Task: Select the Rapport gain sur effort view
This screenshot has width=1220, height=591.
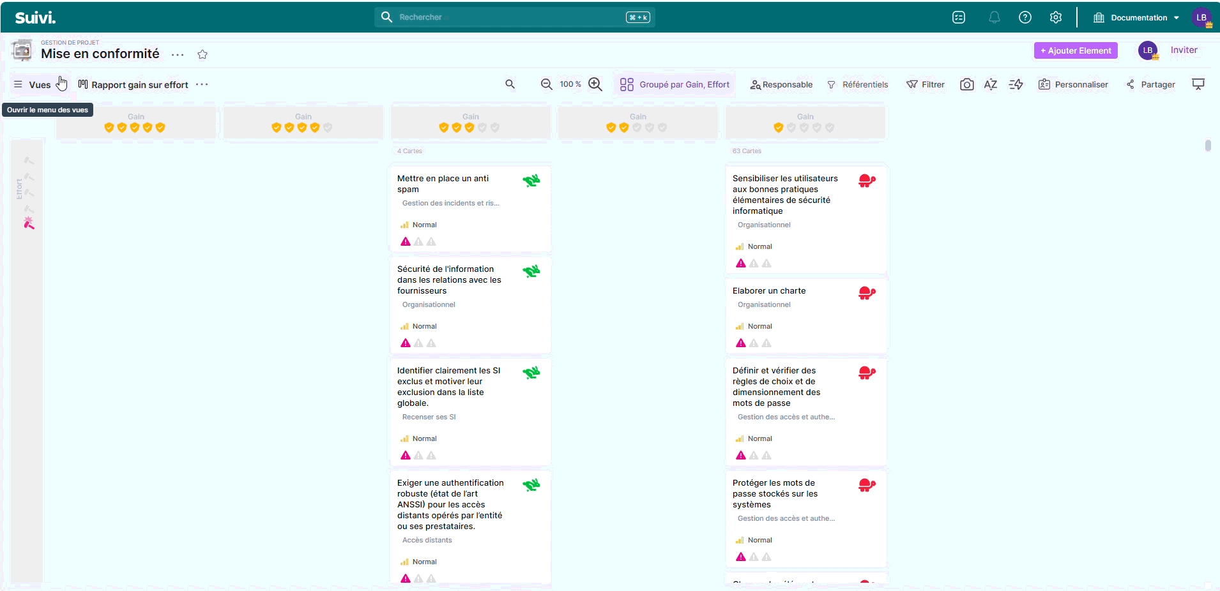Action: (x=133, y=84)
